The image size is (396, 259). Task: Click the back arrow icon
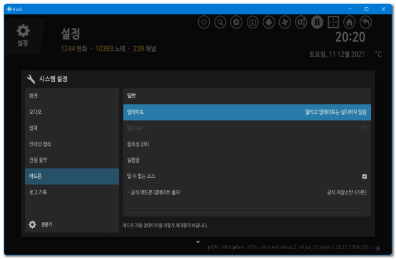[366, 22]
